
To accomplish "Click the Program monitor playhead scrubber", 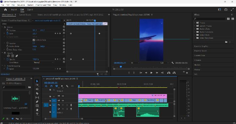I will pyautogui.click(x=121, y=67).
